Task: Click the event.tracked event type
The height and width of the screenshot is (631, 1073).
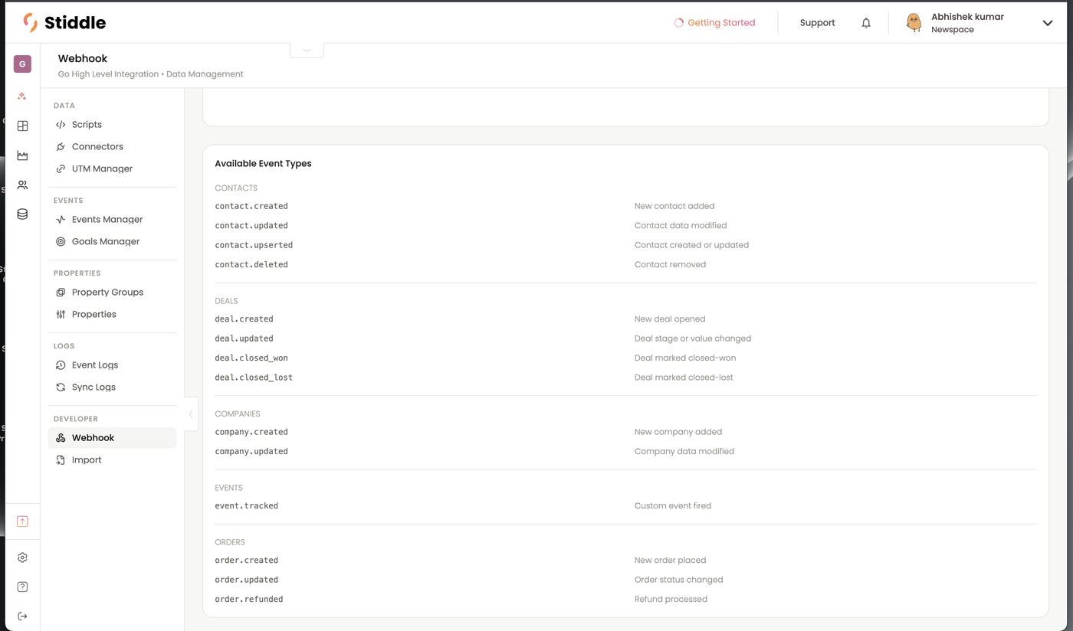Action: (x=246, y=506)
